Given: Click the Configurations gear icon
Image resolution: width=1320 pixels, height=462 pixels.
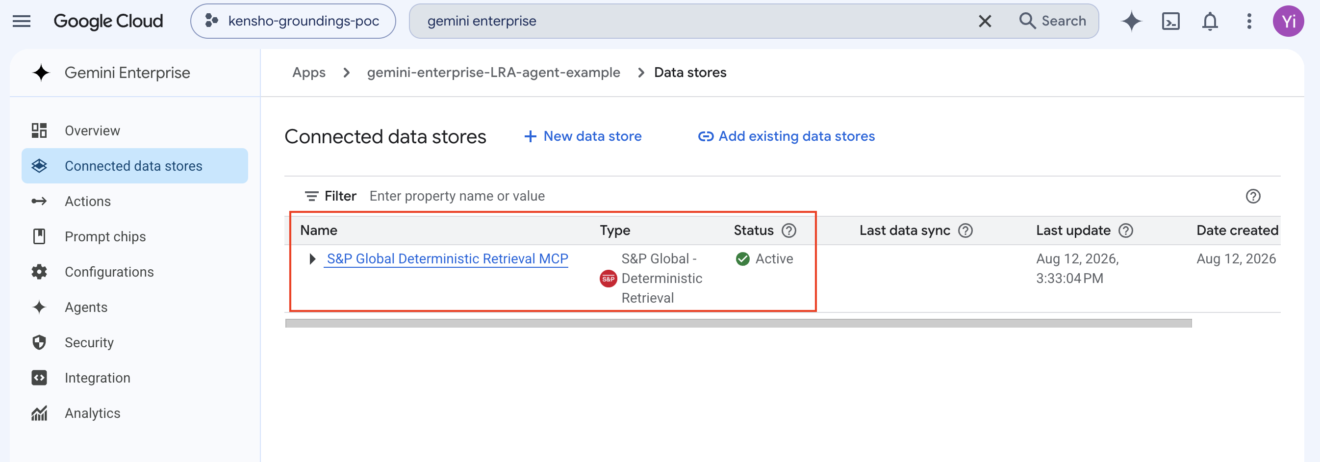Looking at the screenshot, I should pos(39,272).
